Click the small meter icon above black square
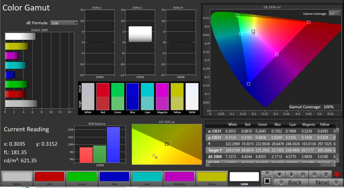Viewport: 344px width, 188px height. coord(267,173)
